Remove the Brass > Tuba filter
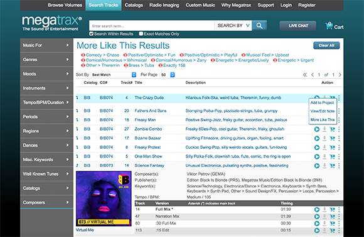The height and width of the screenshot is (237, 364). (x=126, y=66)
